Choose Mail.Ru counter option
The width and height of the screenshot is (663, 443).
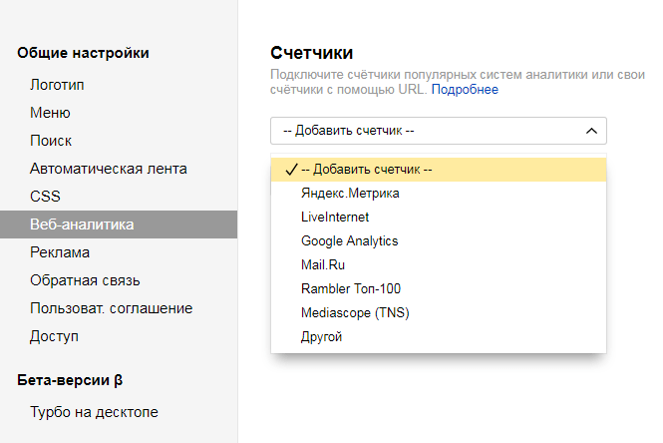[x=322, y=264]
